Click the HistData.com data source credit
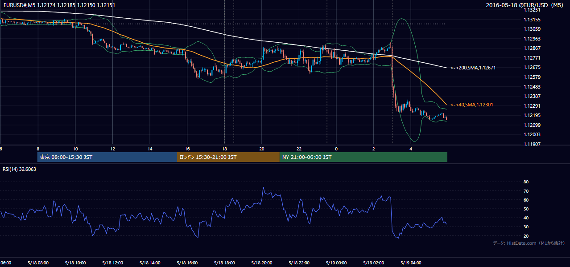 point(529,243)
